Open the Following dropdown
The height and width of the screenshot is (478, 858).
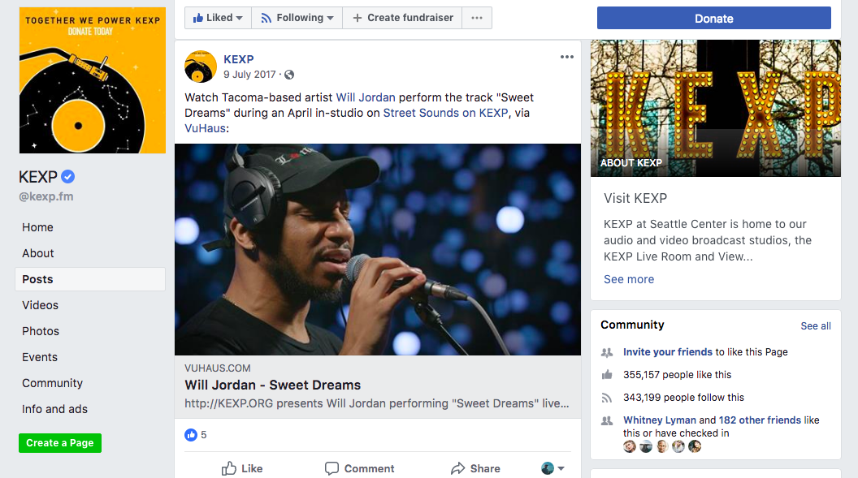pos(297,18)
